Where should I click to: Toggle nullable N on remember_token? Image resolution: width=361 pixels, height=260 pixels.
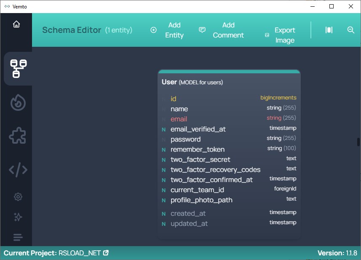[164, 150]
